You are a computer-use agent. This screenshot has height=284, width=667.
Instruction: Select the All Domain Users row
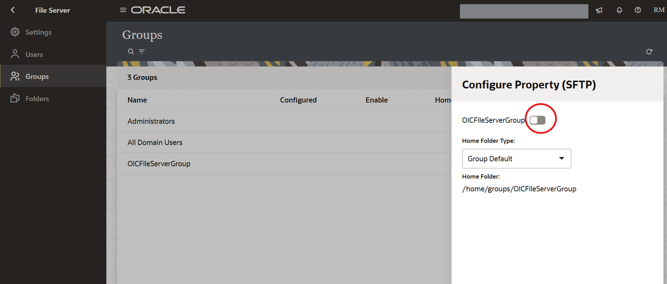(284, 142)
